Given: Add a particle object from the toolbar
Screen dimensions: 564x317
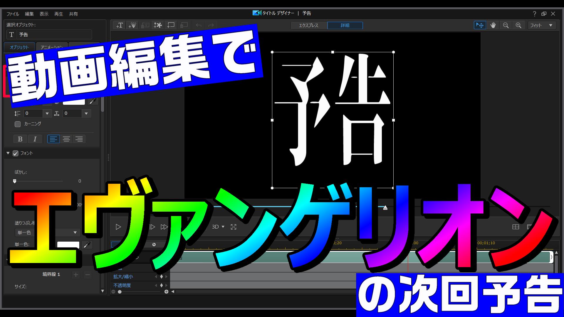Looking at the screenshot, I should [132, 25].
